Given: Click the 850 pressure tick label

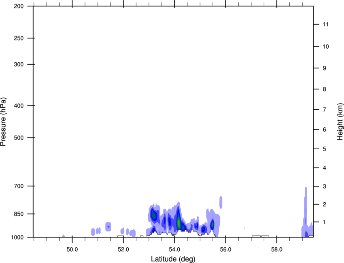Looking at the screenshot, I should pos(19,214).
